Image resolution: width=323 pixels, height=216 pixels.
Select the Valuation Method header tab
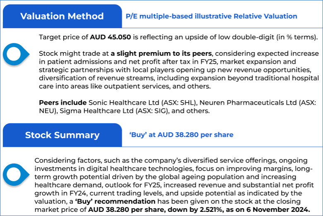62,17
